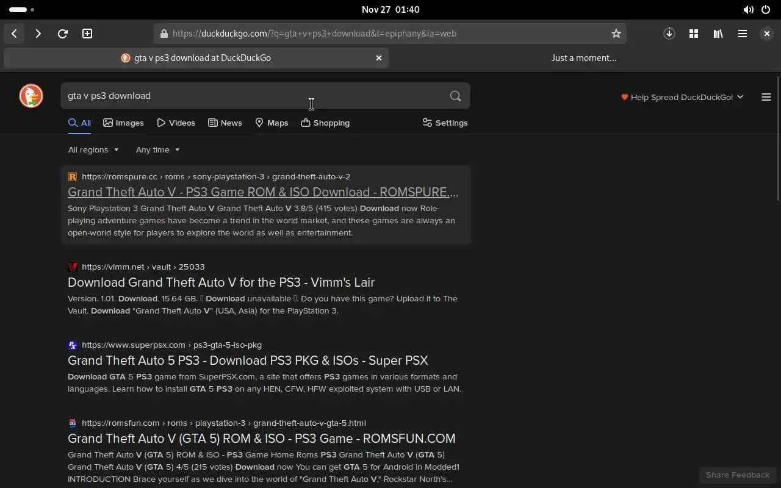781x488 pixels.
Task: Open Vimm's Lair Grand Theft Auto V link
Action: point(221,282)
